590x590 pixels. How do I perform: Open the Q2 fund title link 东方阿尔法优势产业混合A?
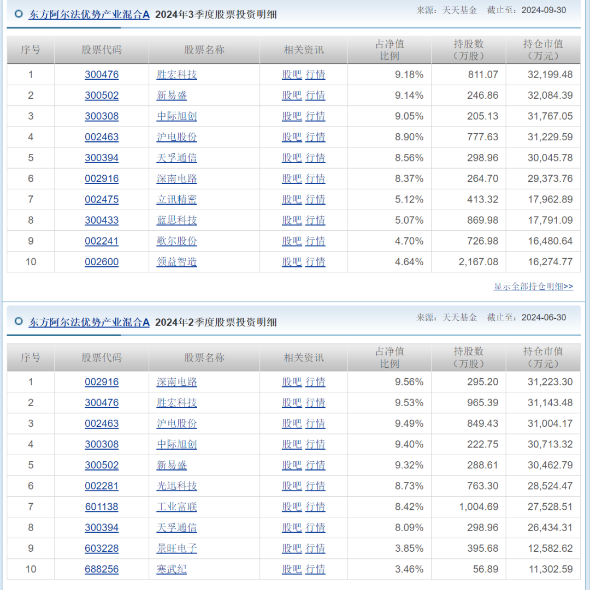[89, 322]
